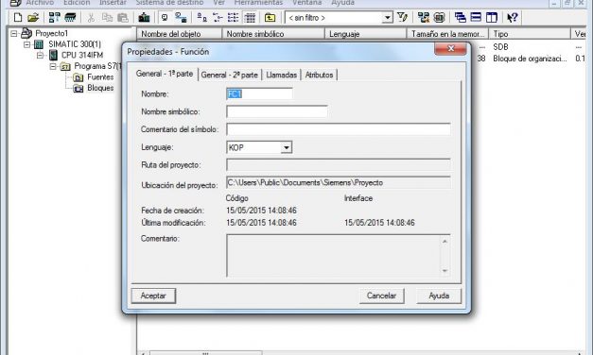Tile windows vertically from the toolbar
This screenshot has height=355, width=593.
point(492,17)
